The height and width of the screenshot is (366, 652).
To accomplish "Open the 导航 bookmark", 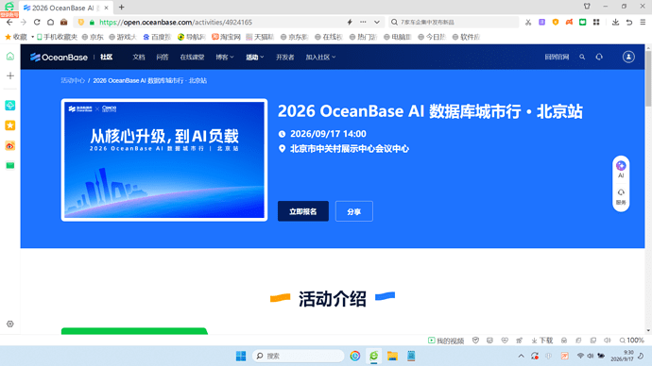I will pyautogui.click(x=192, y=37).
